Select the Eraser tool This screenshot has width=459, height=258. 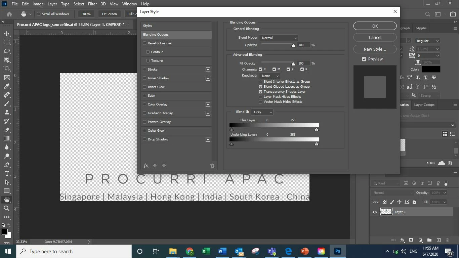click(x=7, y=130)
